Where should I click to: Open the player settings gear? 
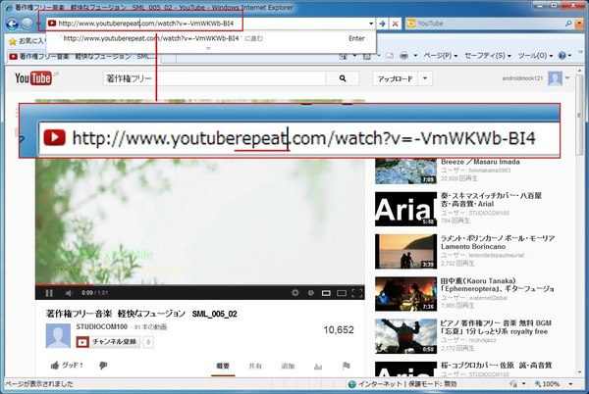click(295, 292)
